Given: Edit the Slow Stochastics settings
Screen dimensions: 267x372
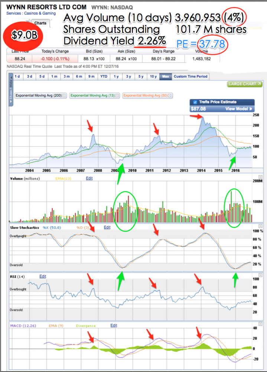Looking at the screenshot, I should (x=107, y=227).
